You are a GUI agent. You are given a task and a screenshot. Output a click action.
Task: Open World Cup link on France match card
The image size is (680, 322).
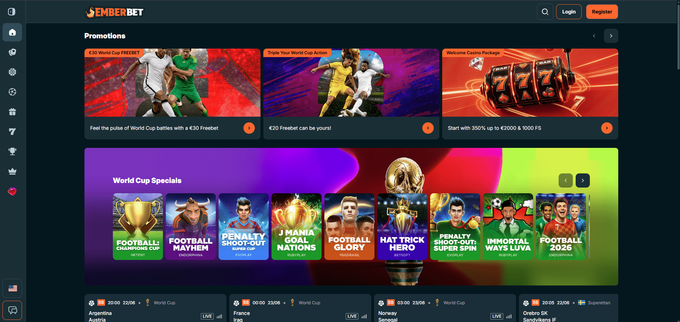309,303
